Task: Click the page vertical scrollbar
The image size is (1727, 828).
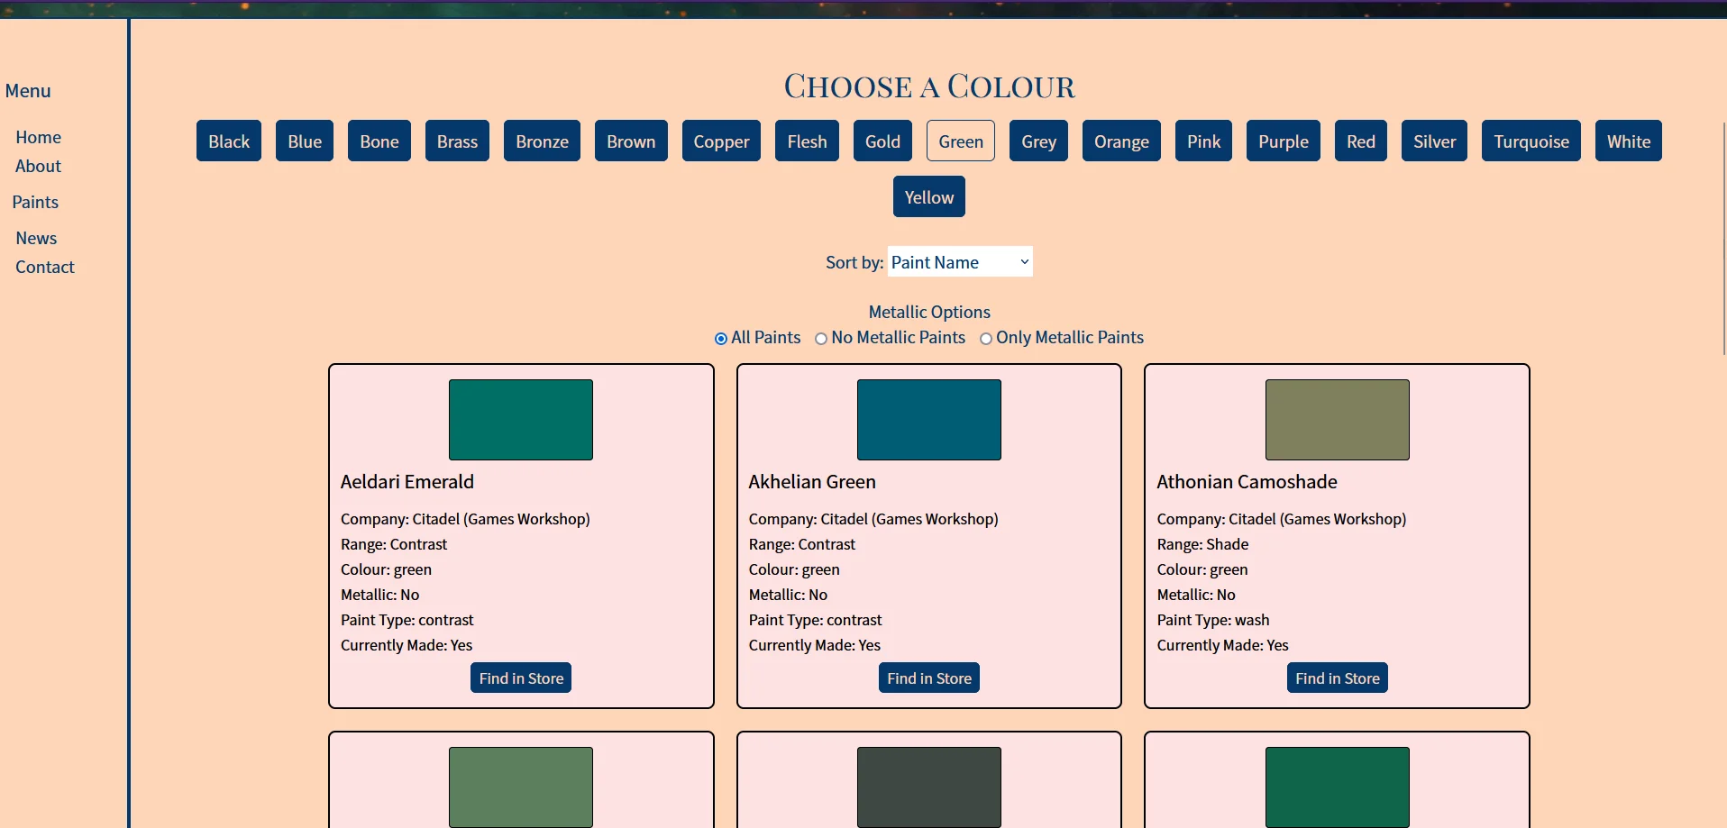Action: click(x=1723, y=239)
